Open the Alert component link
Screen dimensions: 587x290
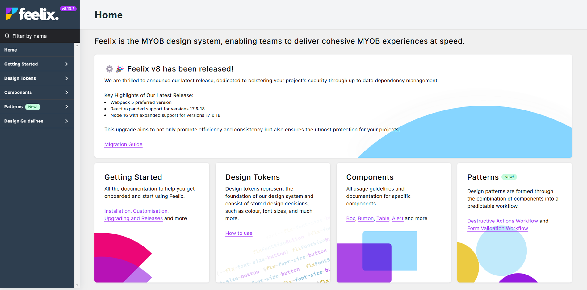point(398,218)
